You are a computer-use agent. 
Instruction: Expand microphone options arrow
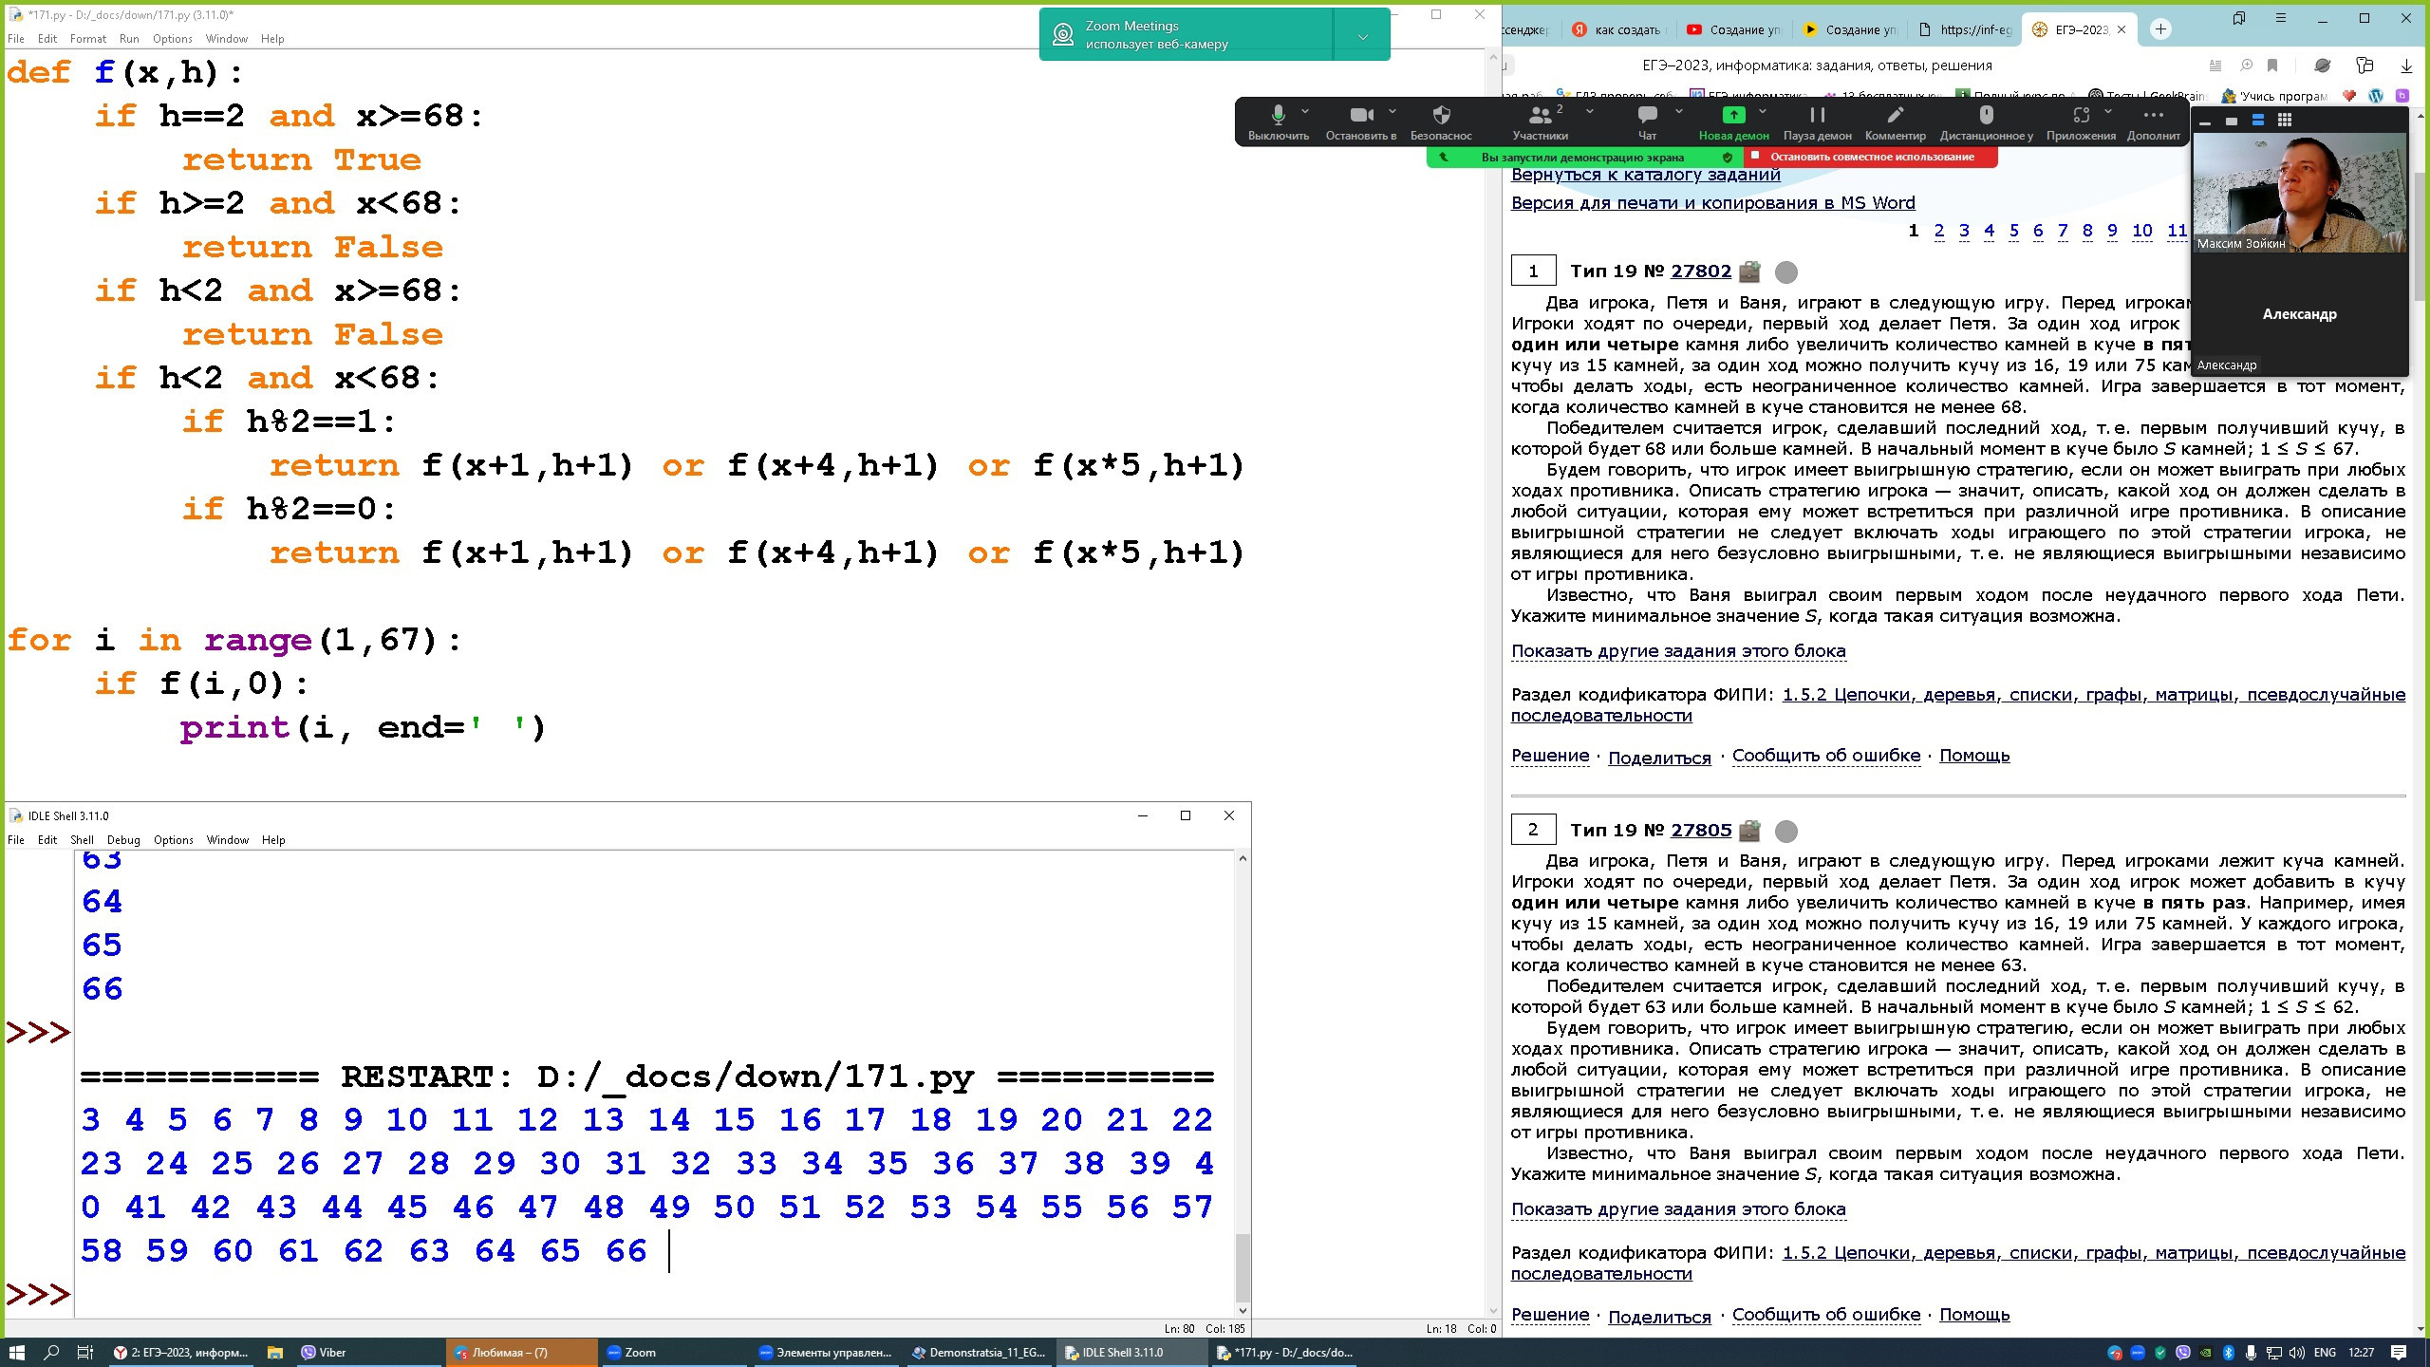click(x=1305, y=112)
